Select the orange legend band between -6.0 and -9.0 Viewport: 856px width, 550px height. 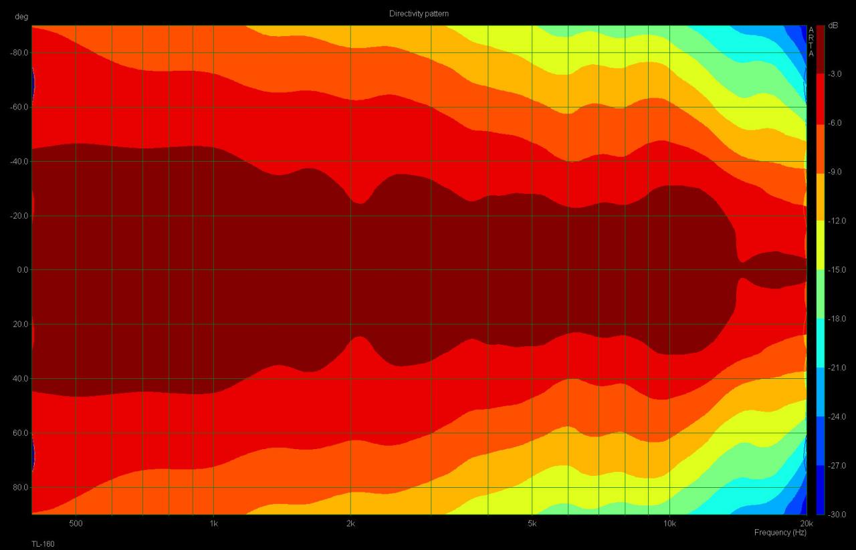click(x=821, y=148)
